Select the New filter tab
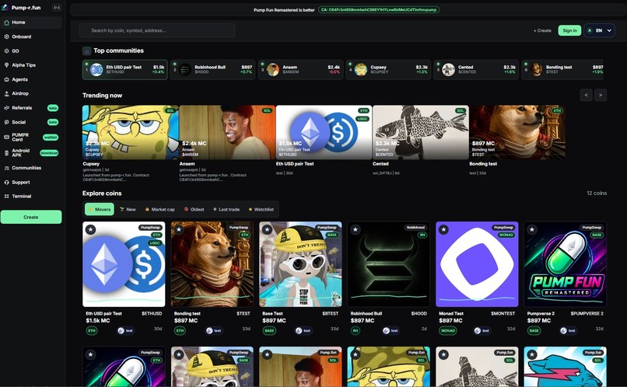The height and width of the screenshot is (387, 627). pos(128,209)
